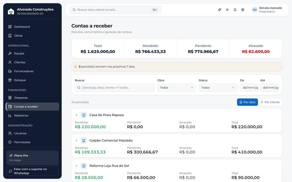Screen dimensions: 292x182
Task: Expand the Reforma Loja Rua do Sol row
Action: (76, 166)
